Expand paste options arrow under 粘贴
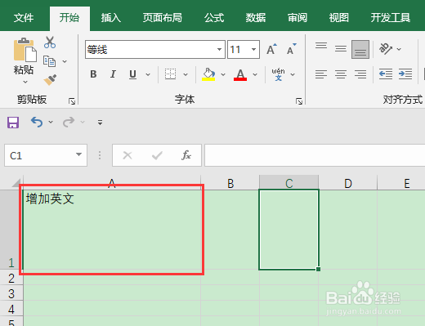This screenshot has width=425, height=326. 25,82
